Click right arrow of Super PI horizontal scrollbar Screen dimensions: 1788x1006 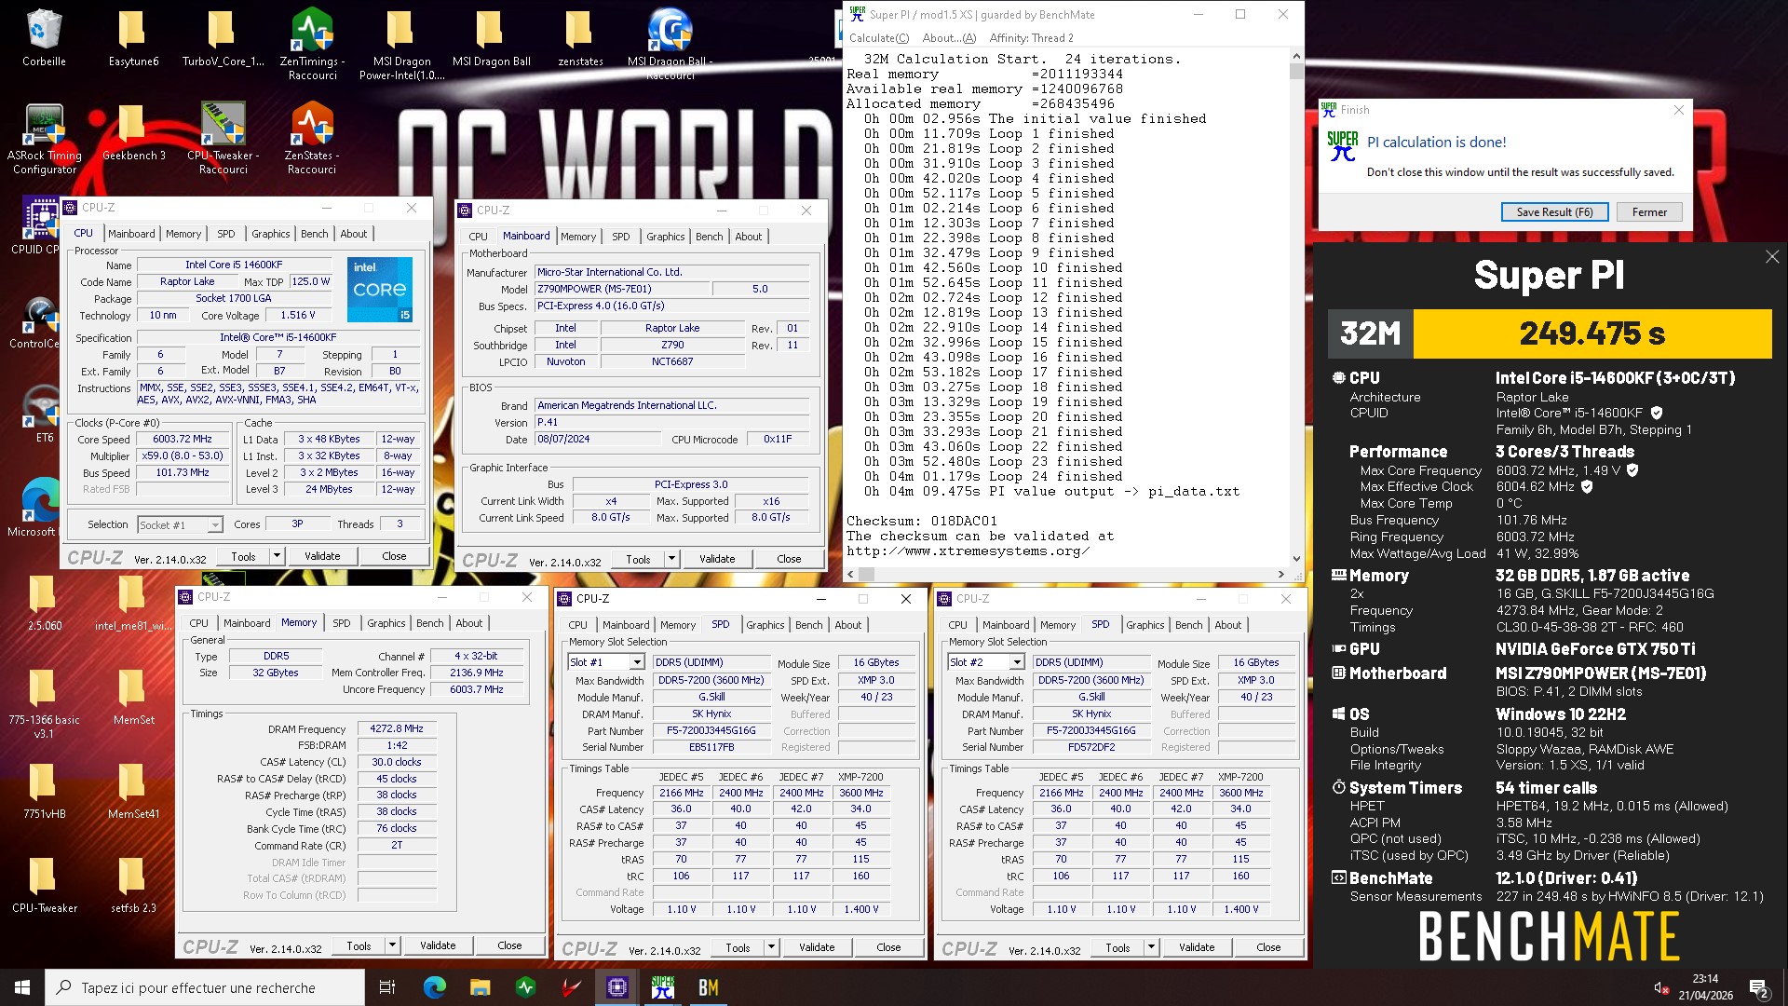point(1281,574)
